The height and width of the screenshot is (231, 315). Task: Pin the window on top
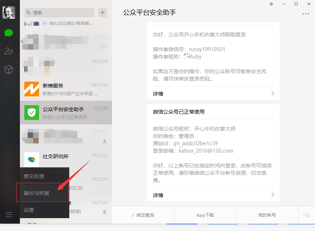point(271,4)
